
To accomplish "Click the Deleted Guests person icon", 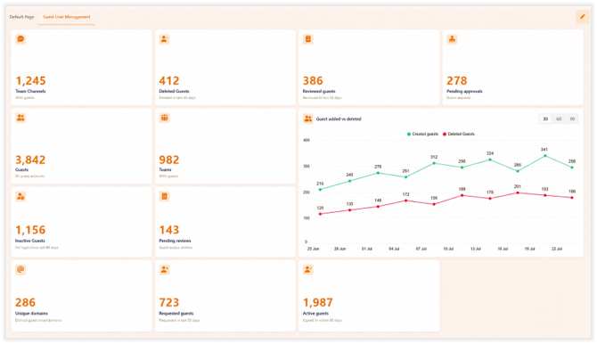I will 165,39.
